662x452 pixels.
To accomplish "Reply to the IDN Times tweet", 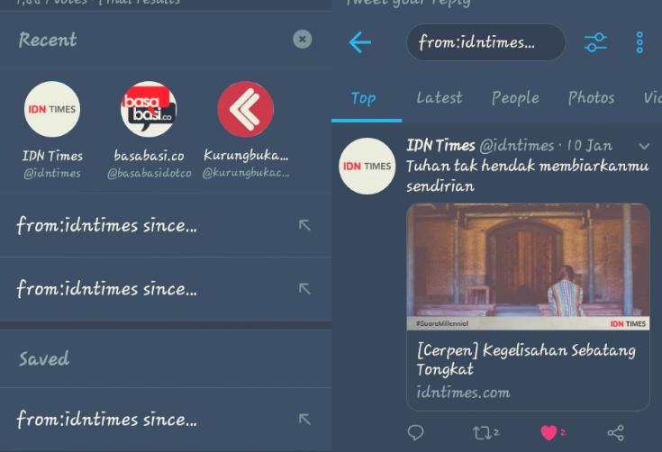I will [415, 432].
